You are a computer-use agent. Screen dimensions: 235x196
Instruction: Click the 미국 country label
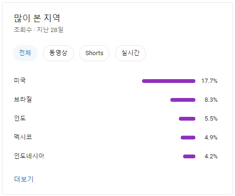click(x=20, y=81)
